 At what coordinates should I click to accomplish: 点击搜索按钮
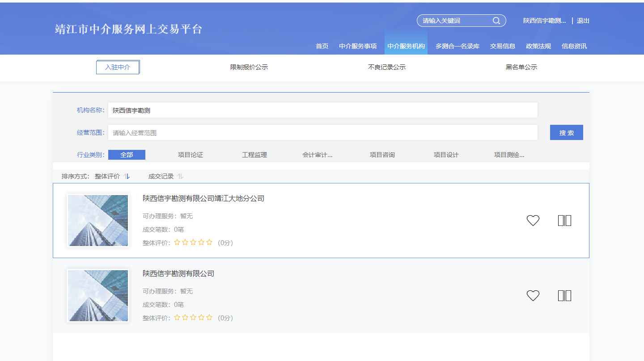pyautogui.click(x=566, y=132)
